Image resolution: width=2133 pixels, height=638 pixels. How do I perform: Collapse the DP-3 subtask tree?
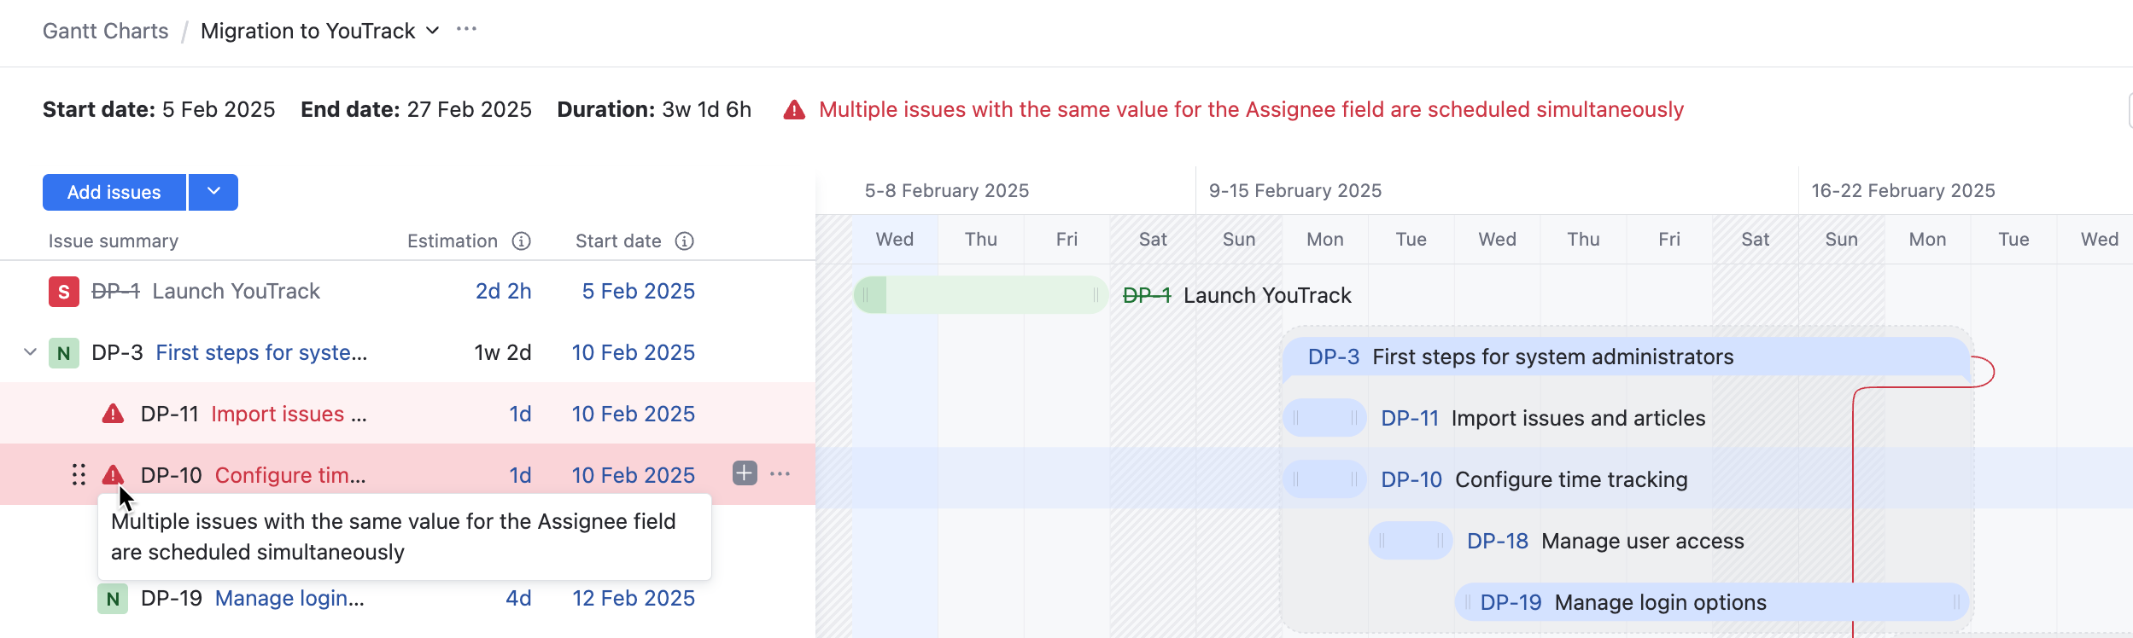coord(30,352)
